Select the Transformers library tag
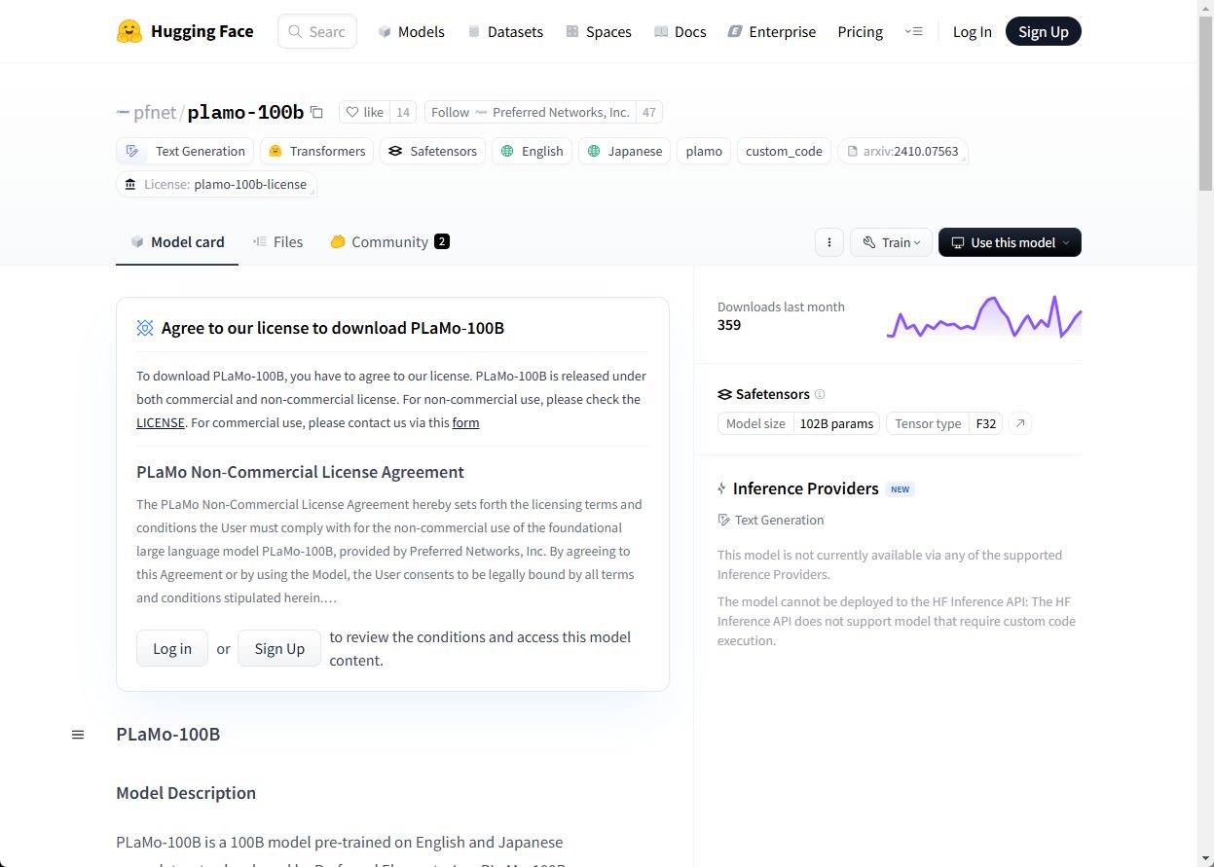Image resolution: width=1214 pixels, height=867 pixels. (316, 151)
